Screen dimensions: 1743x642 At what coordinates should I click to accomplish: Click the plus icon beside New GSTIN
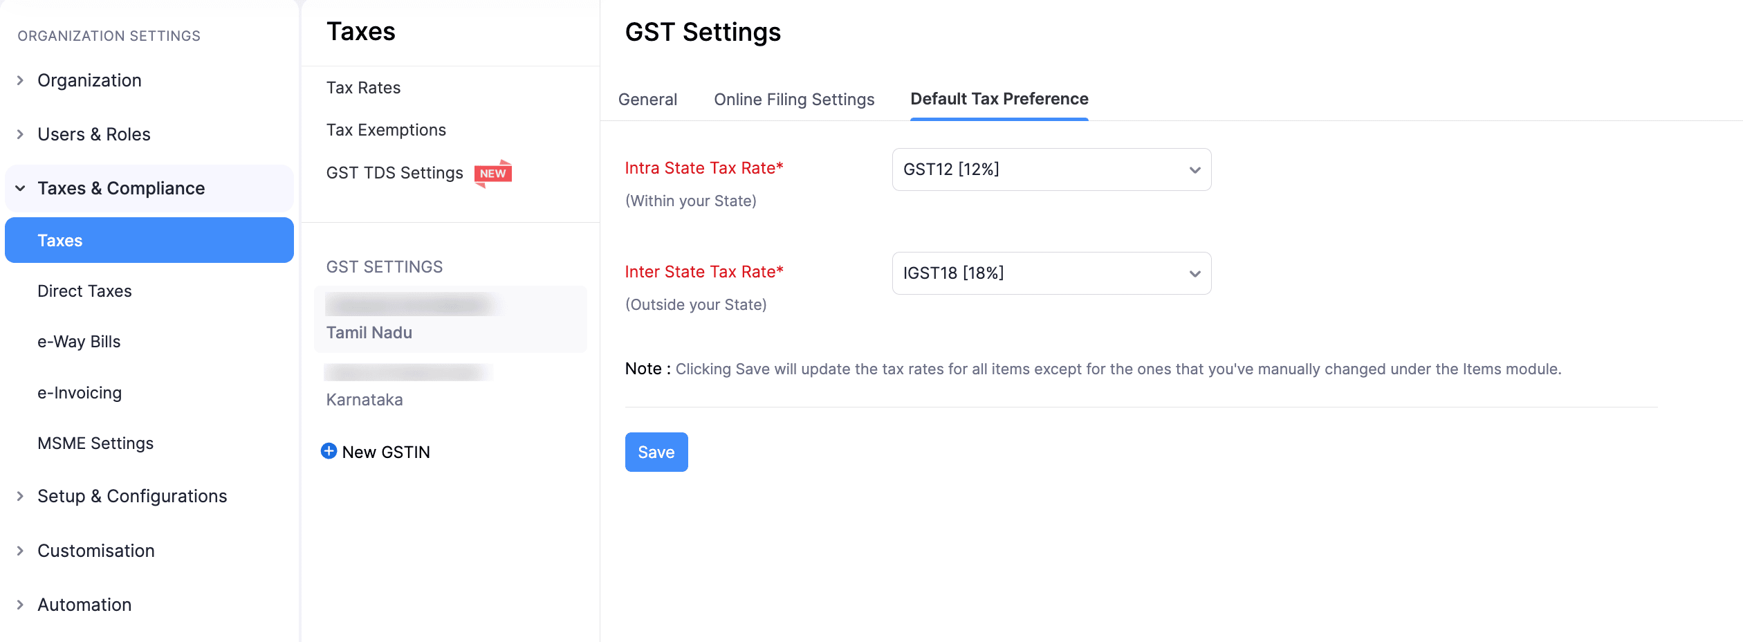(x=329, y=451)
